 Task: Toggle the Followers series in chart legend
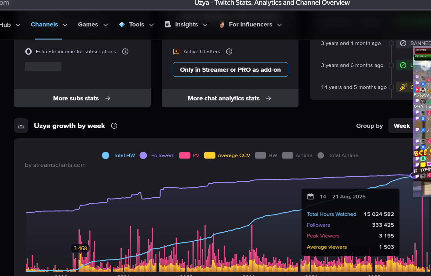pos(157,155)
